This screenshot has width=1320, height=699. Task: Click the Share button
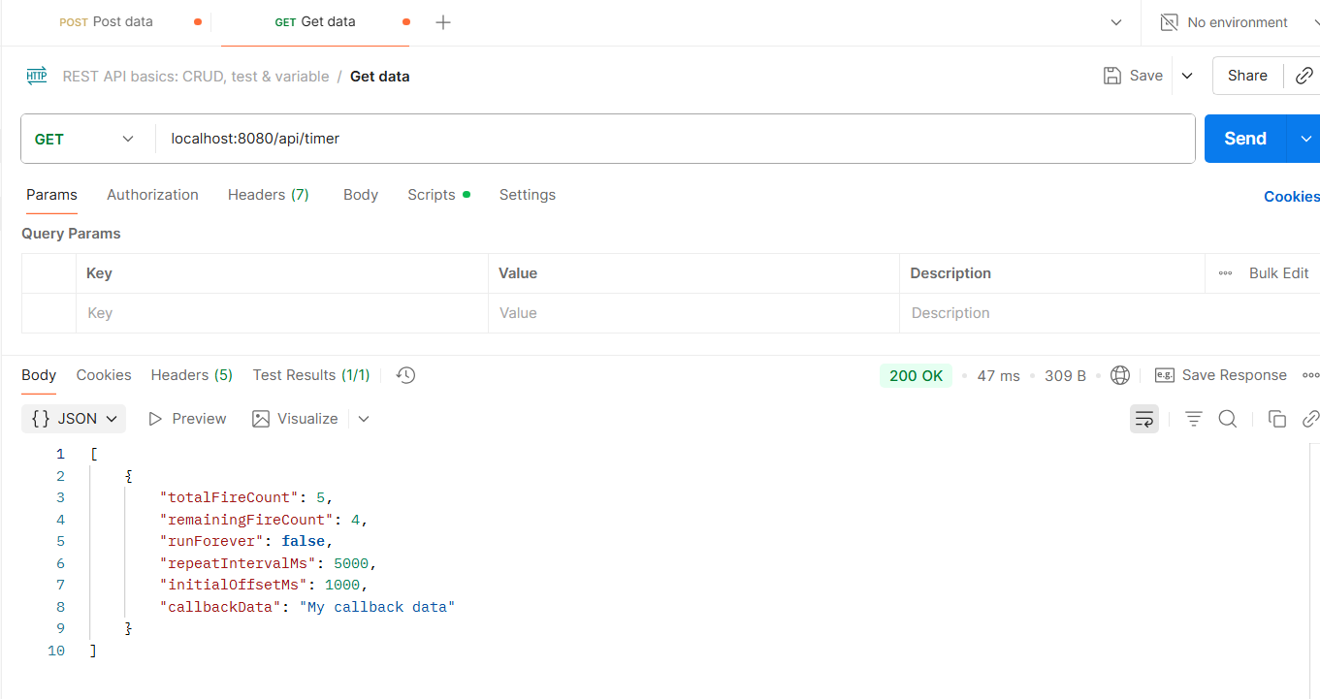1247,76
